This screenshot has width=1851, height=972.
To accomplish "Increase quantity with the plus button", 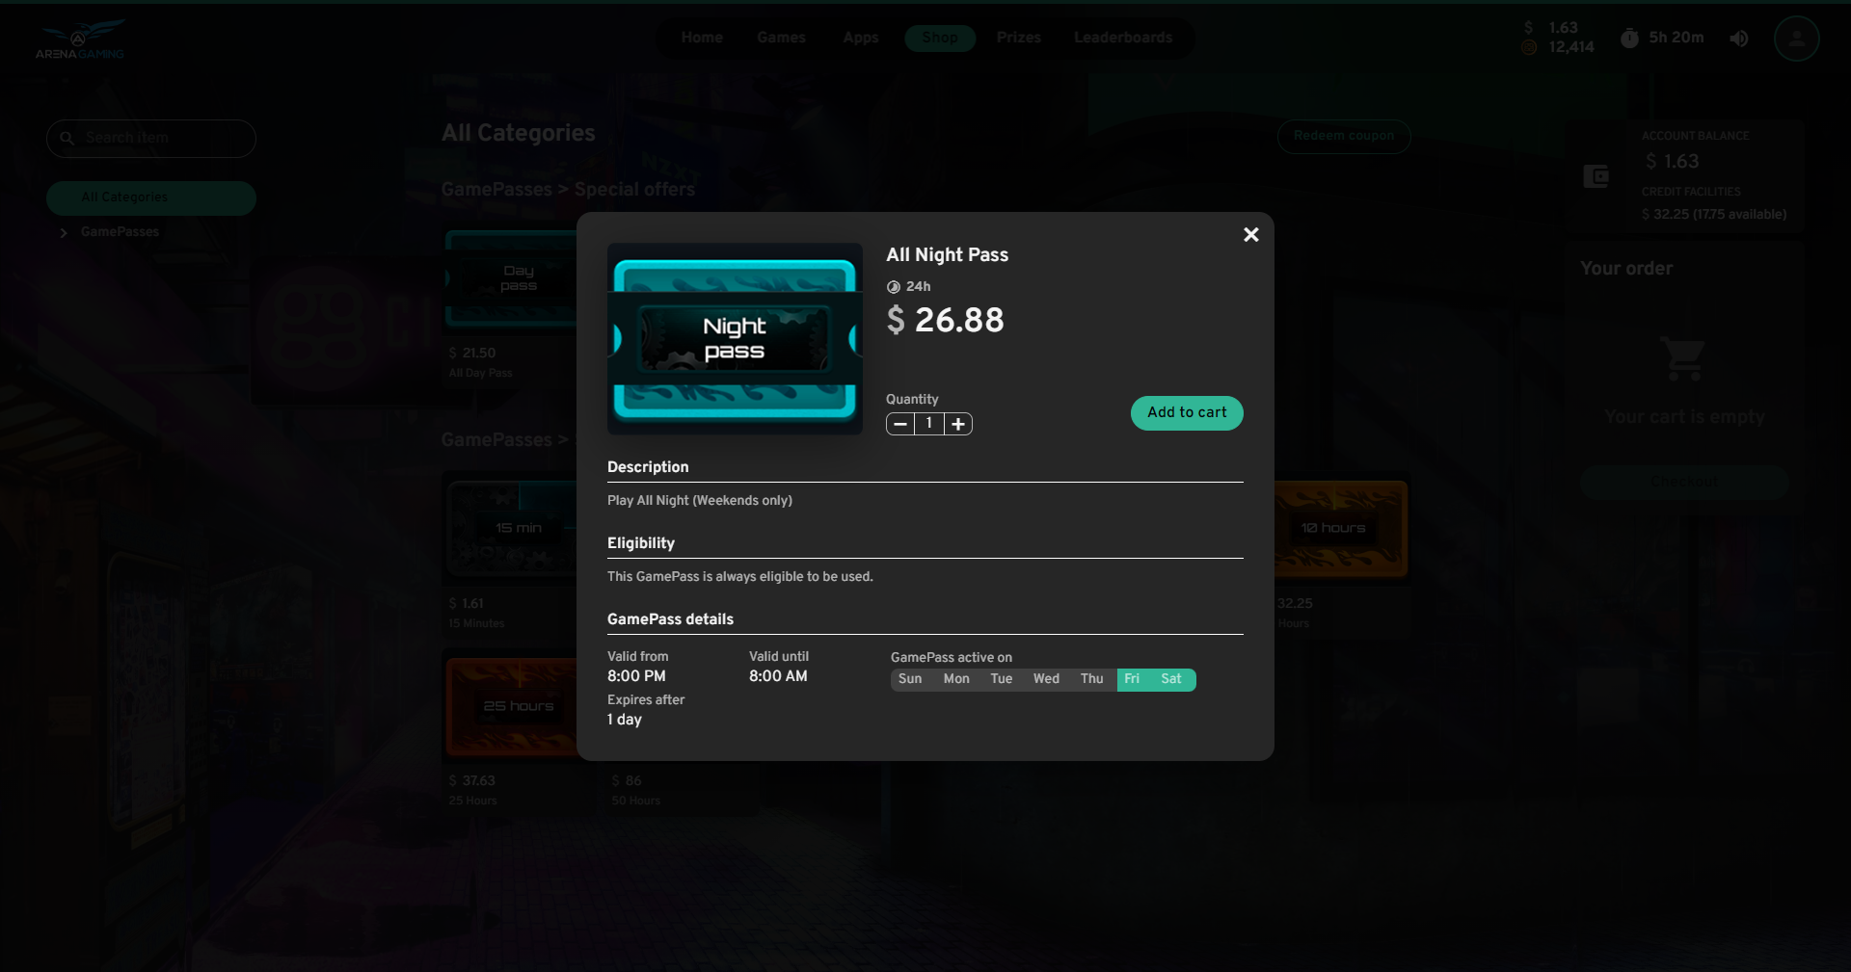I will click(957, 424).
